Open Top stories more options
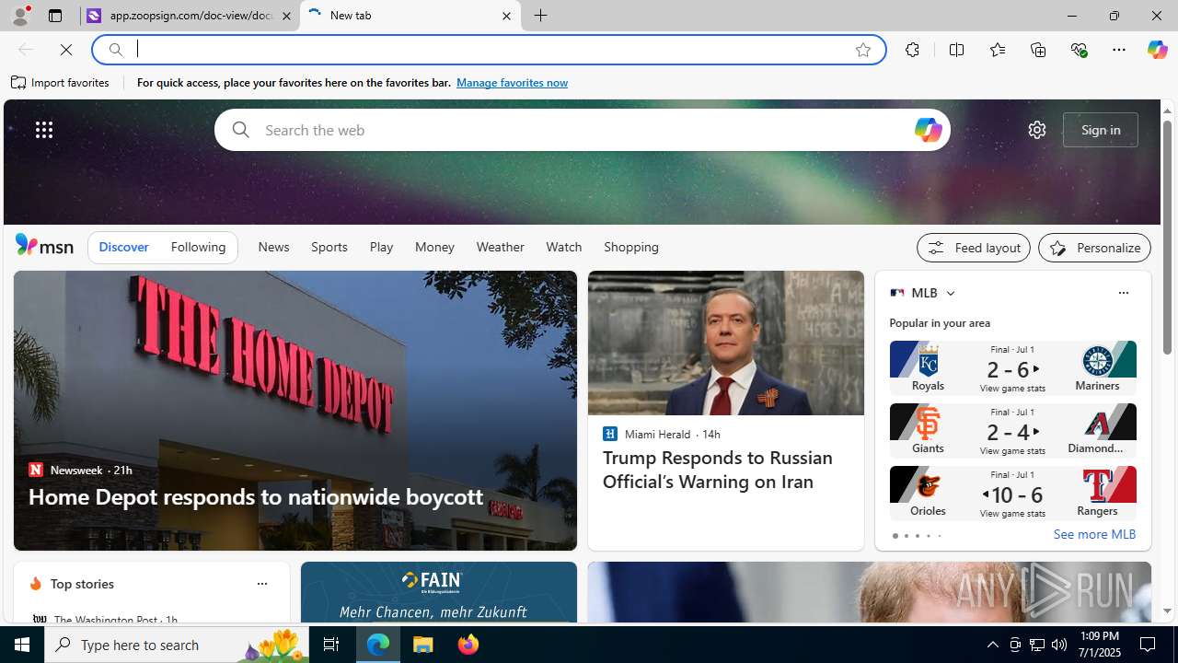This screenshot has height=663, width=1178. pos(261,584)
